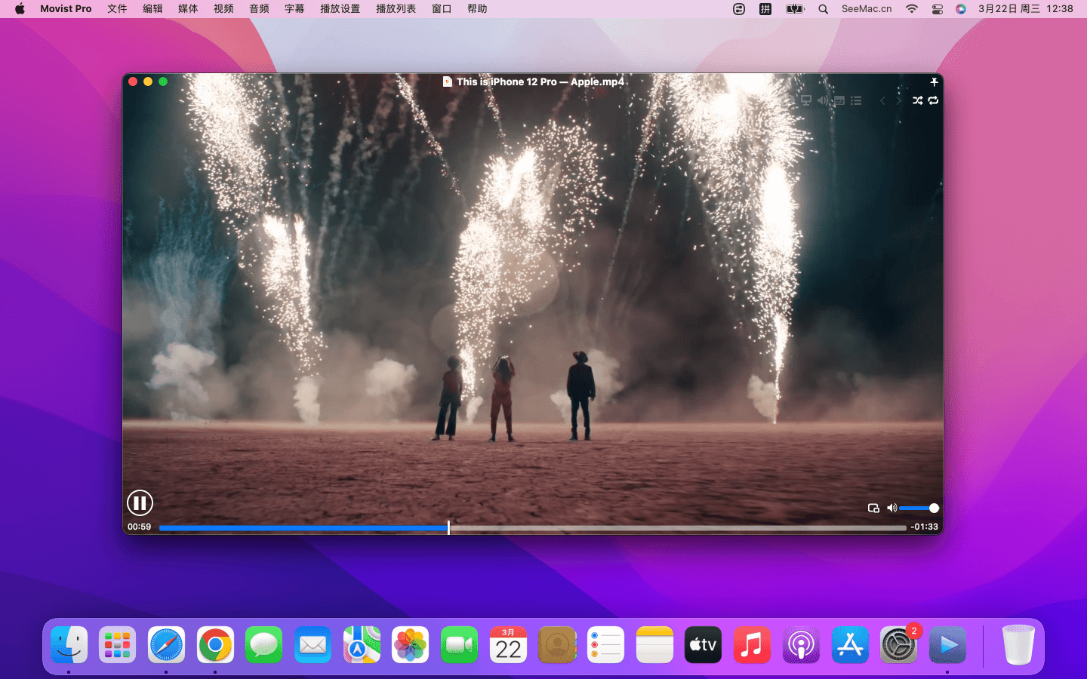Open the video track monitor icon
This screenshot has width=1087, height=679.
tap(806, 100)
